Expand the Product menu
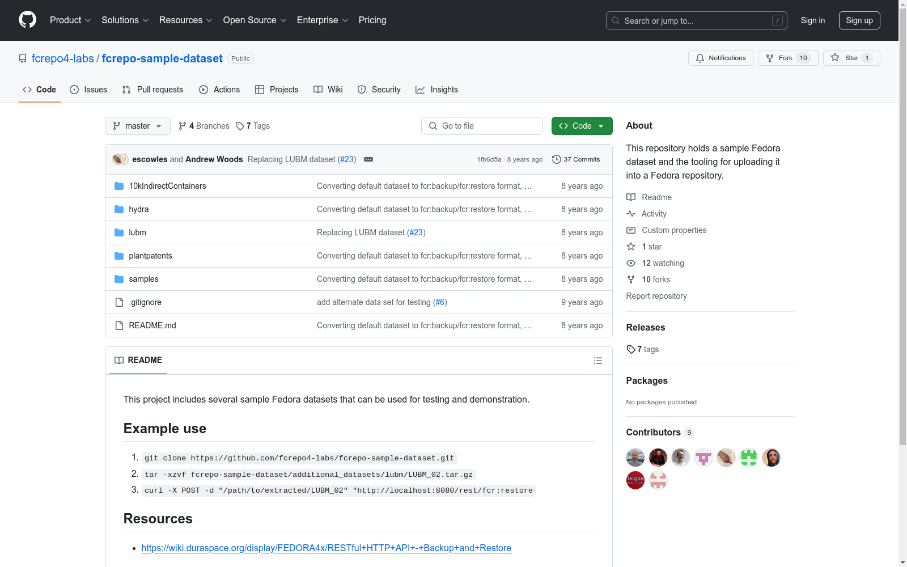Viewport: 907px width, 567px height. pyautogui.click(x=70, y=20)
